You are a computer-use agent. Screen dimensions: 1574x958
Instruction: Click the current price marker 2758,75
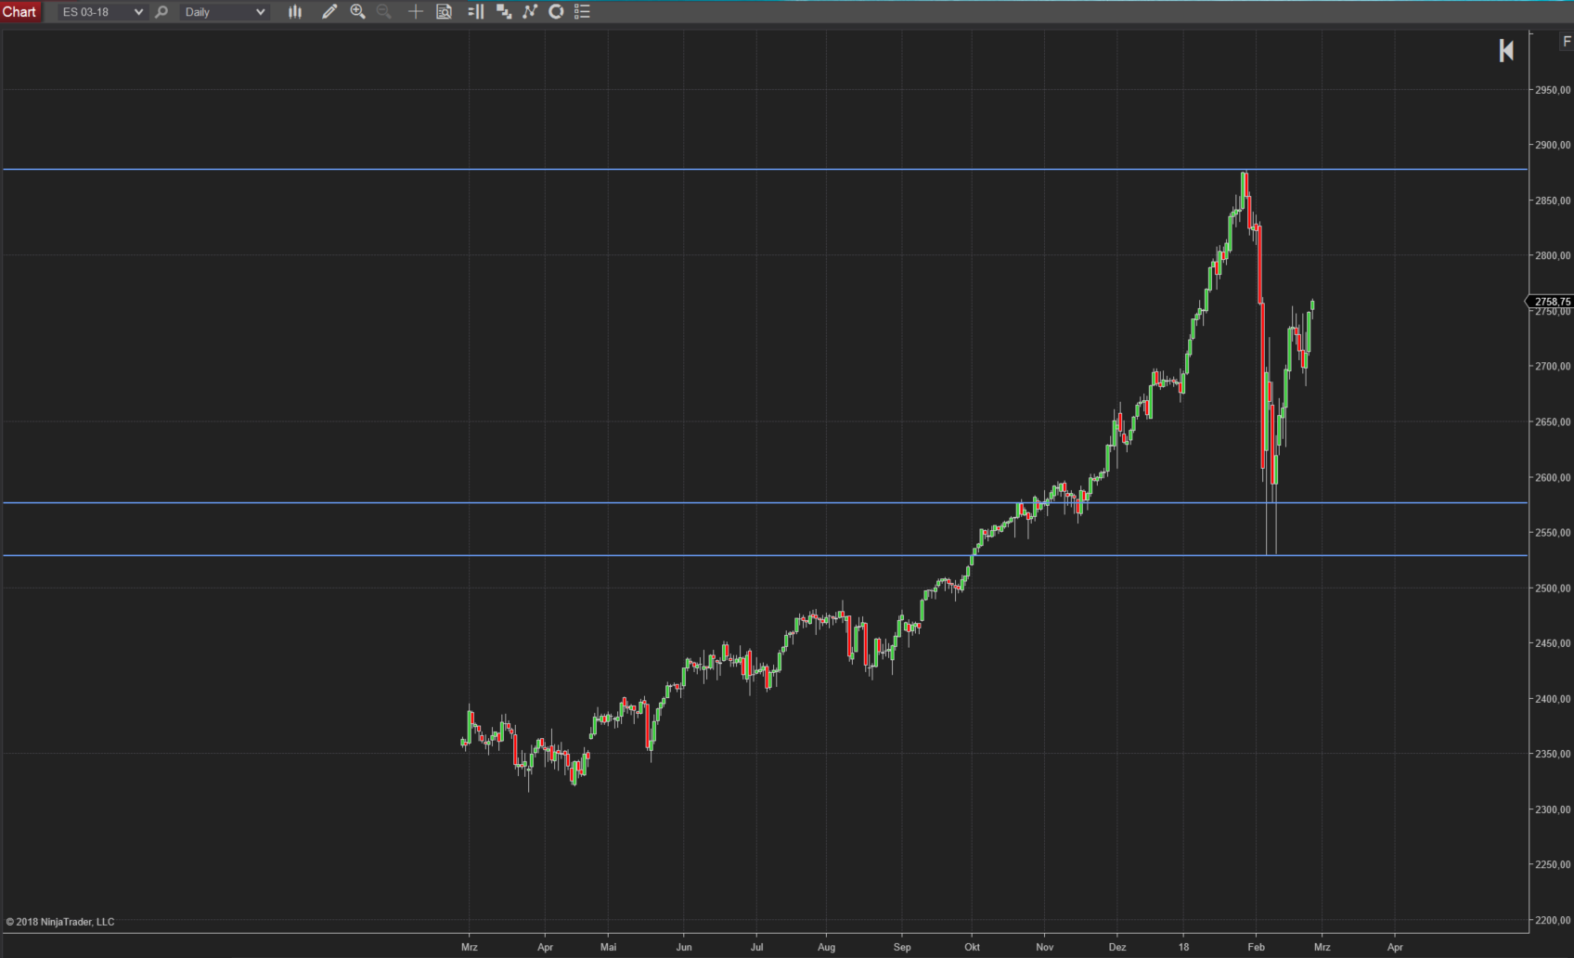(x=1551, y=302)
